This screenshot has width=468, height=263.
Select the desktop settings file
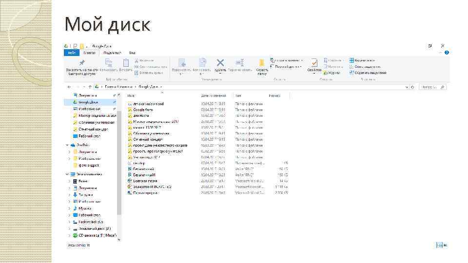click(136, 163)
